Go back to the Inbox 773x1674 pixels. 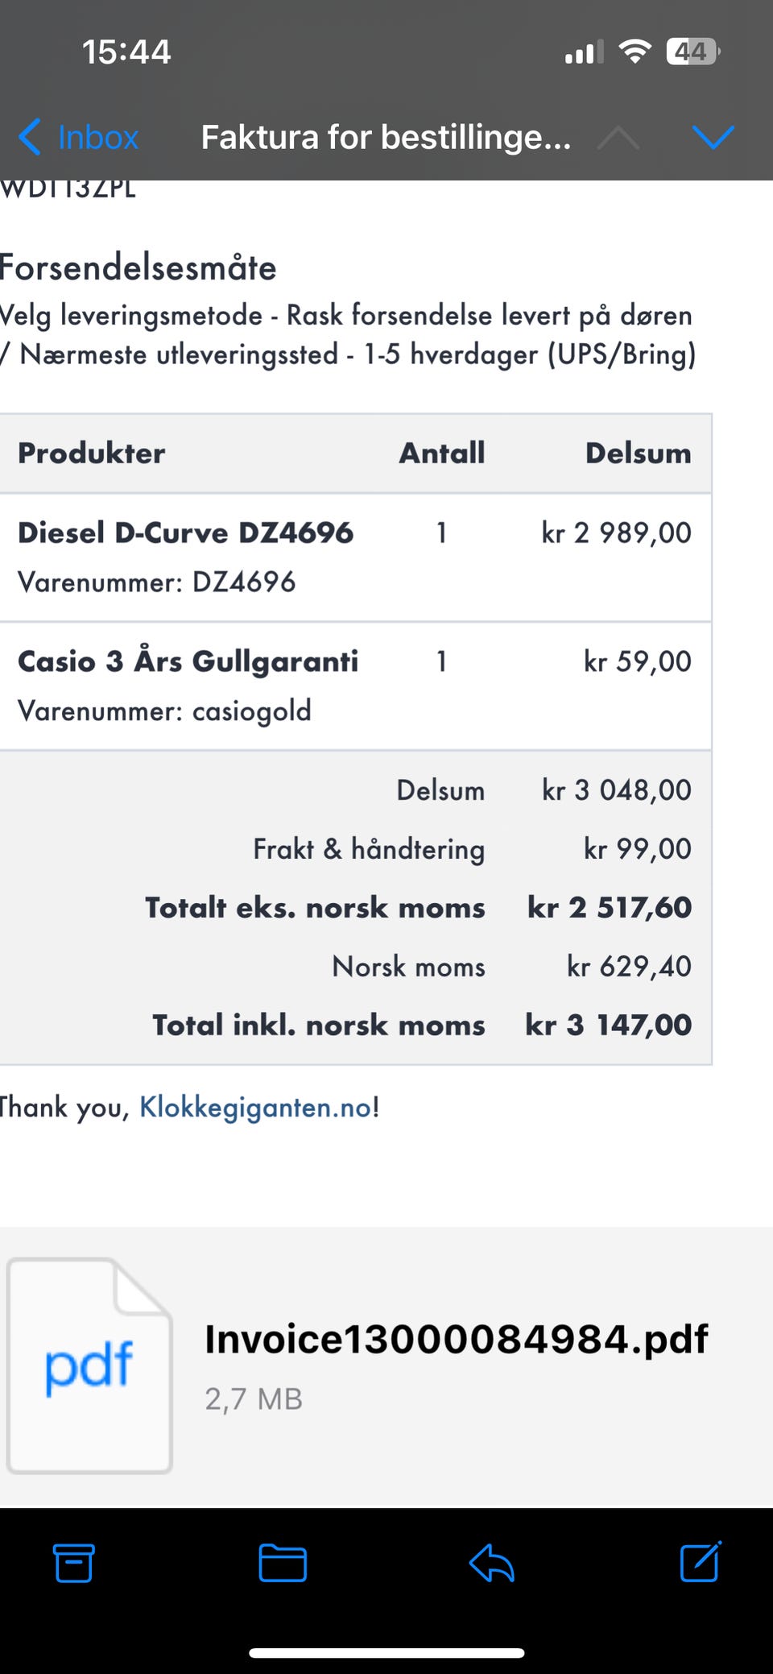point(79,137)
